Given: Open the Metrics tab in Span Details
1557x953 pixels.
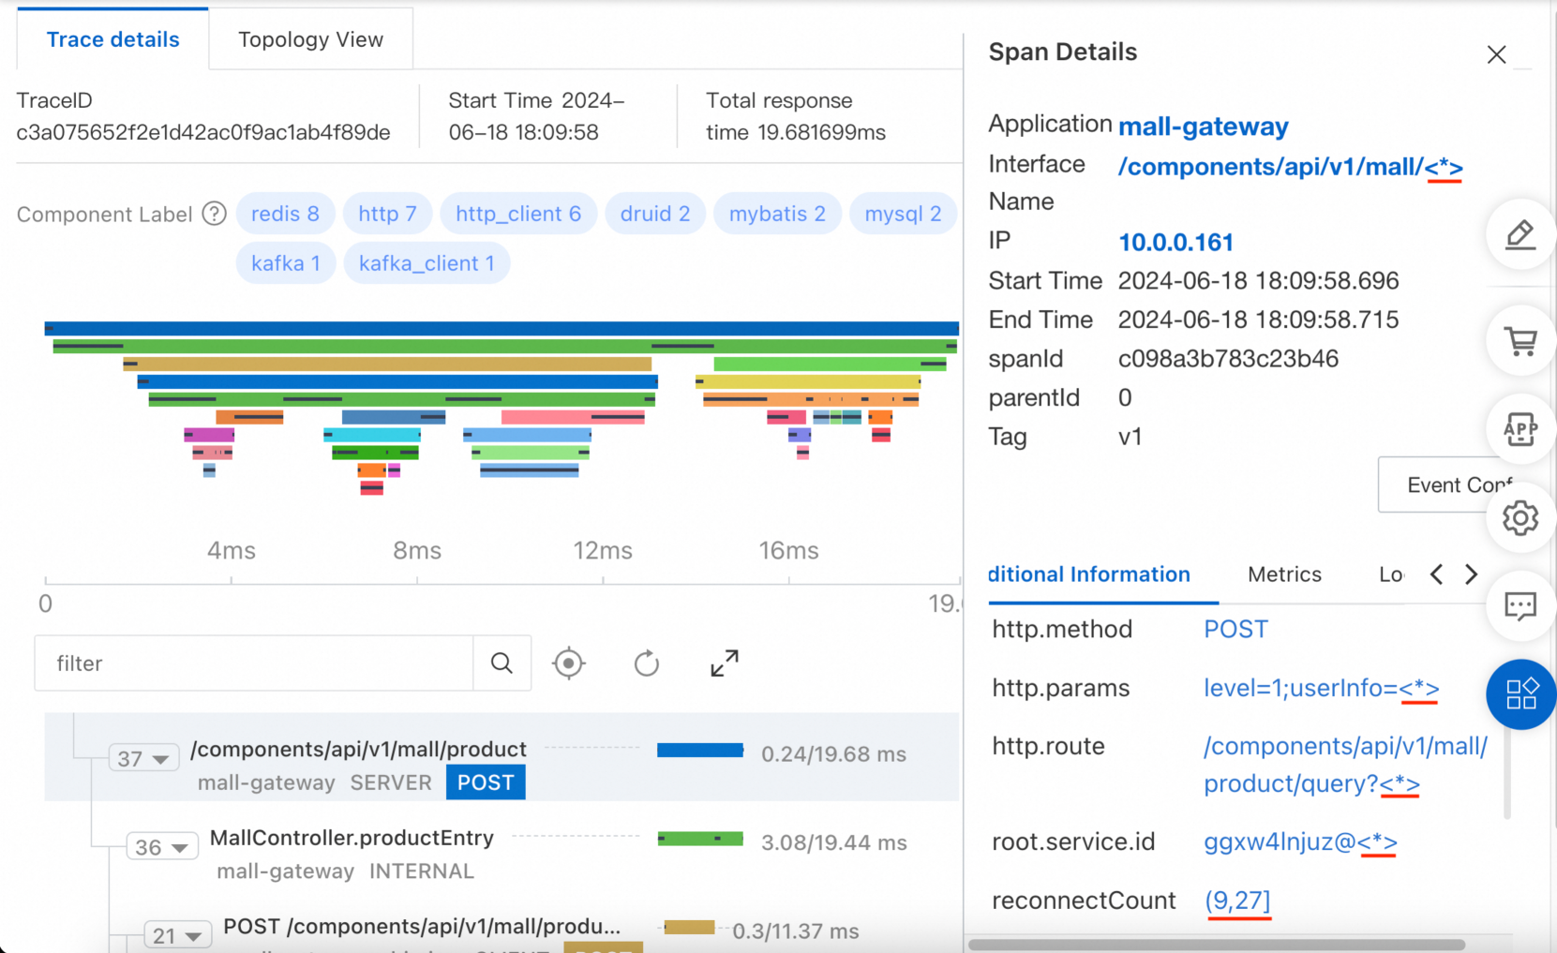Looking at the screenshot, I should coord(1284,574).
